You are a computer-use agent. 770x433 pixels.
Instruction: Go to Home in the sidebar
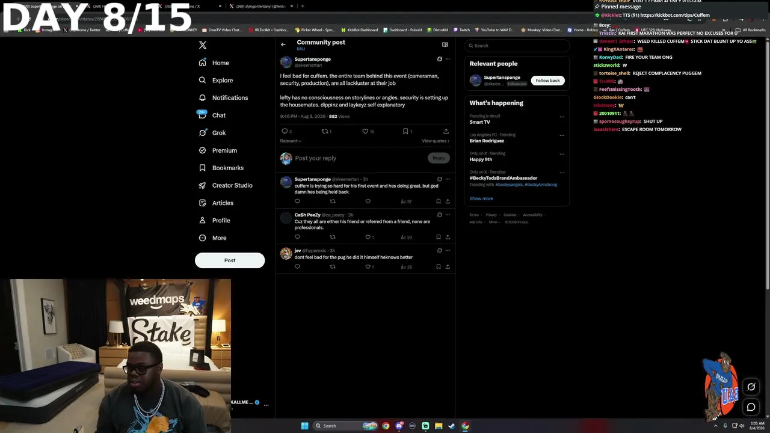click(x=214, y=63)
